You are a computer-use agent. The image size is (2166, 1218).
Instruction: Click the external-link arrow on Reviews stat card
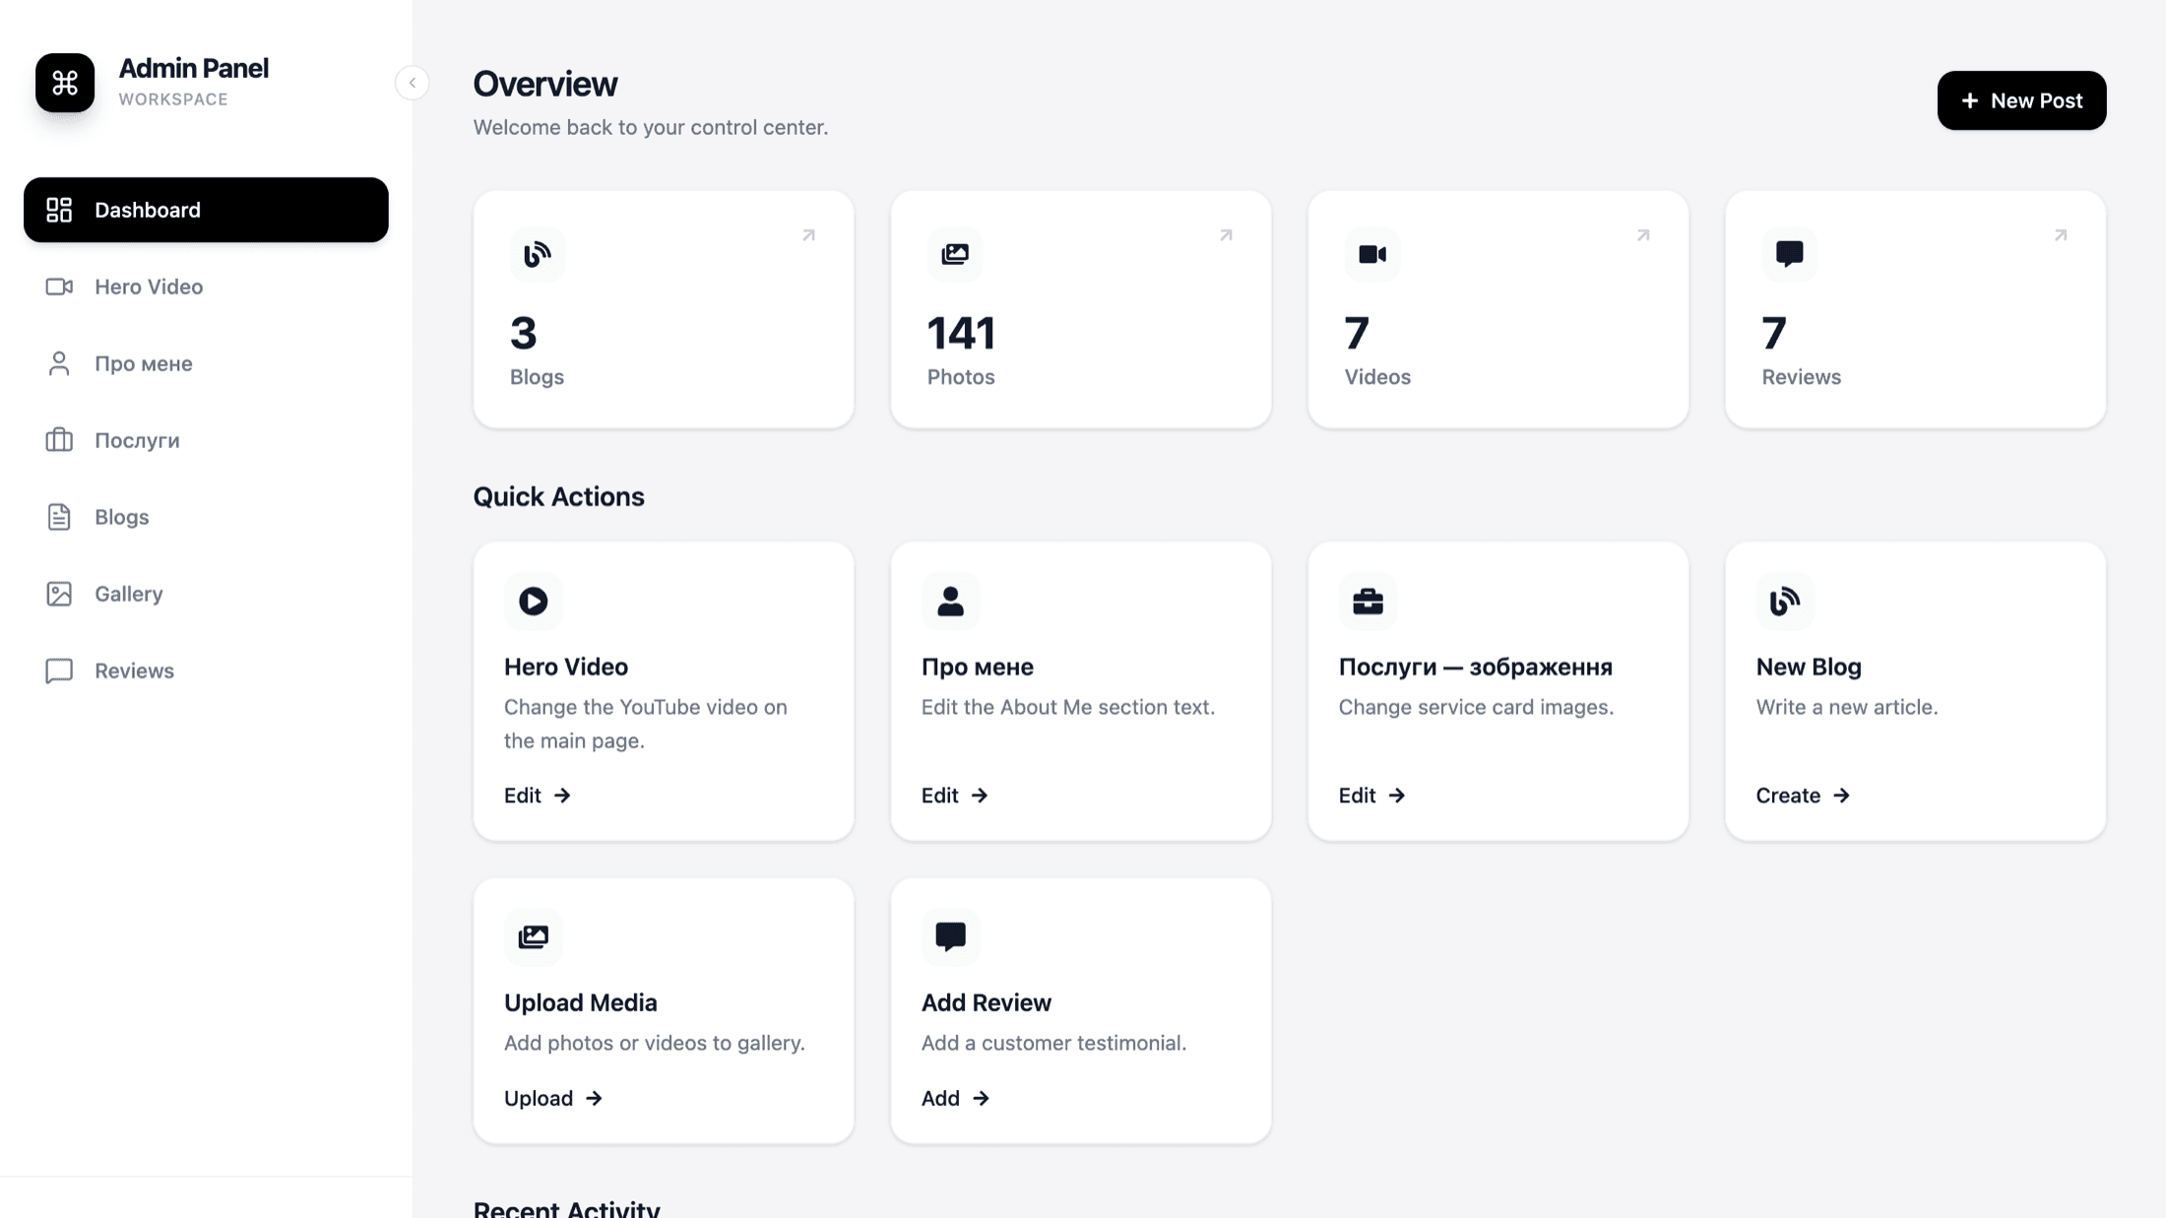2060,235
